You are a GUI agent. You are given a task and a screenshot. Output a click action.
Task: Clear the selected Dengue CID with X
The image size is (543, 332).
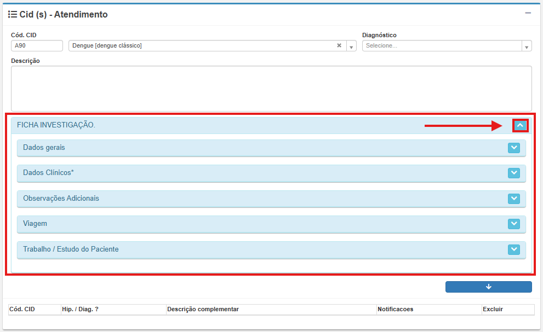click(339, 46)
